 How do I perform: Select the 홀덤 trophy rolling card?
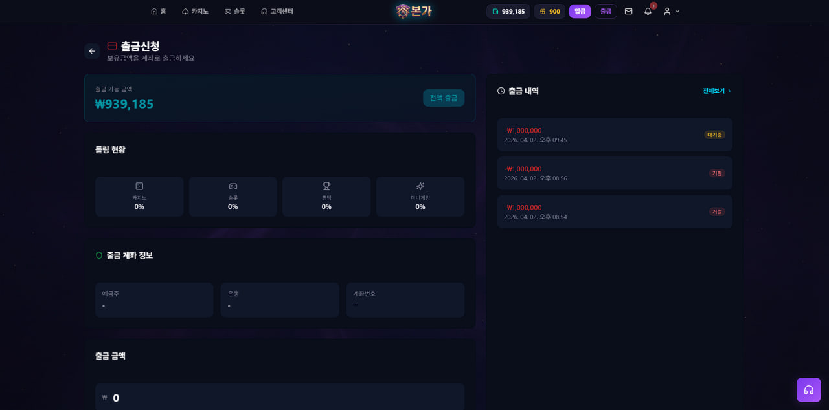326,197
